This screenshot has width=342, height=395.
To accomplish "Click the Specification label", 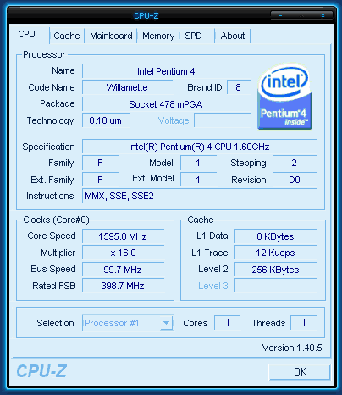I will [48, 147].
